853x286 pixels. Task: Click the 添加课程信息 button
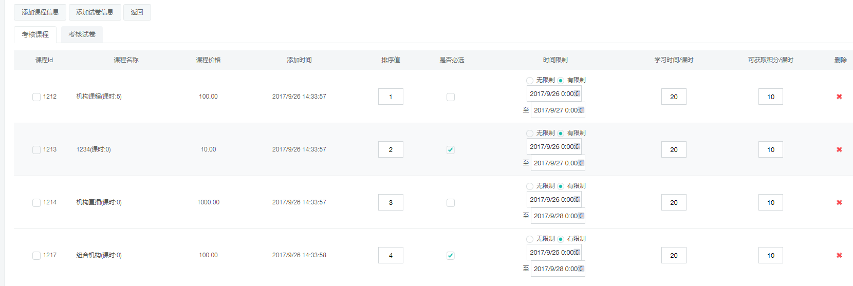40,12
